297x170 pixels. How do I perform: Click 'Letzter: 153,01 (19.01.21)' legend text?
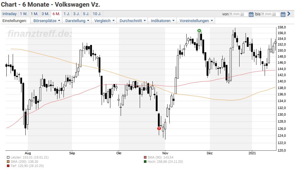(x=30, y=157)
